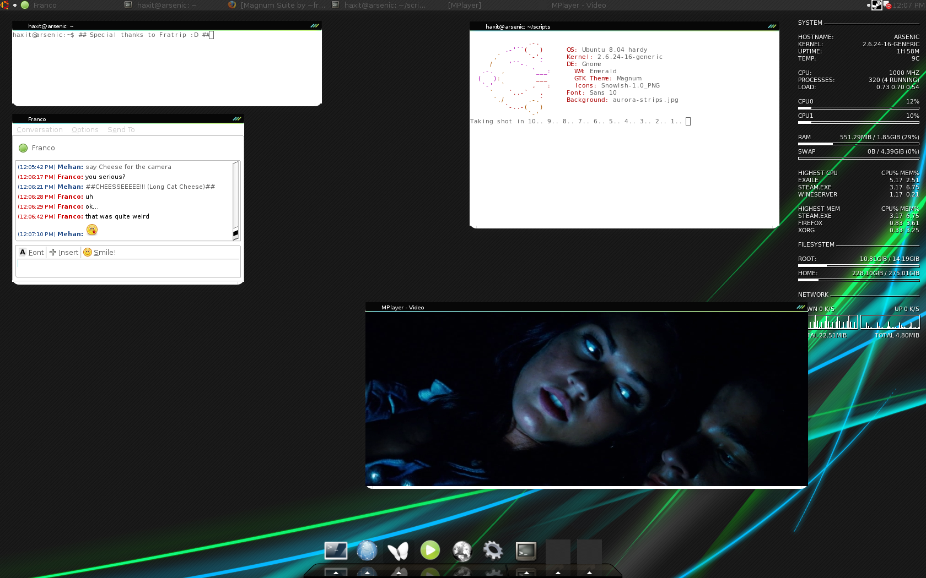
Task: Click the 'Taking shot in 10..' terminal line
Action: (576, 121)
